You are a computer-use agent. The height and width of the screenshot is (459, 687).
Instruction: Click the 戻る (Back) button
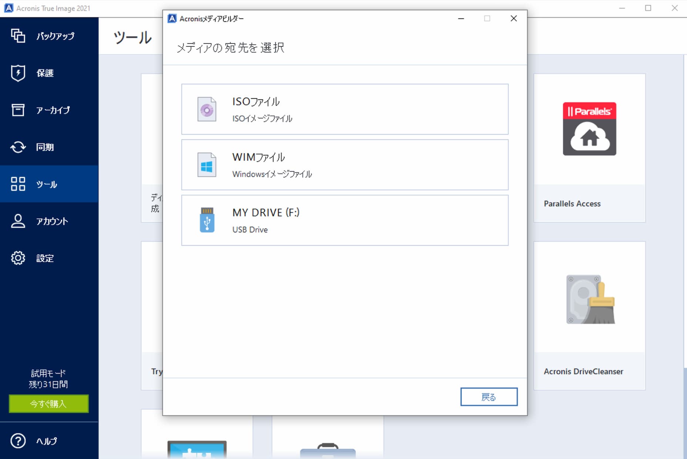489,397
